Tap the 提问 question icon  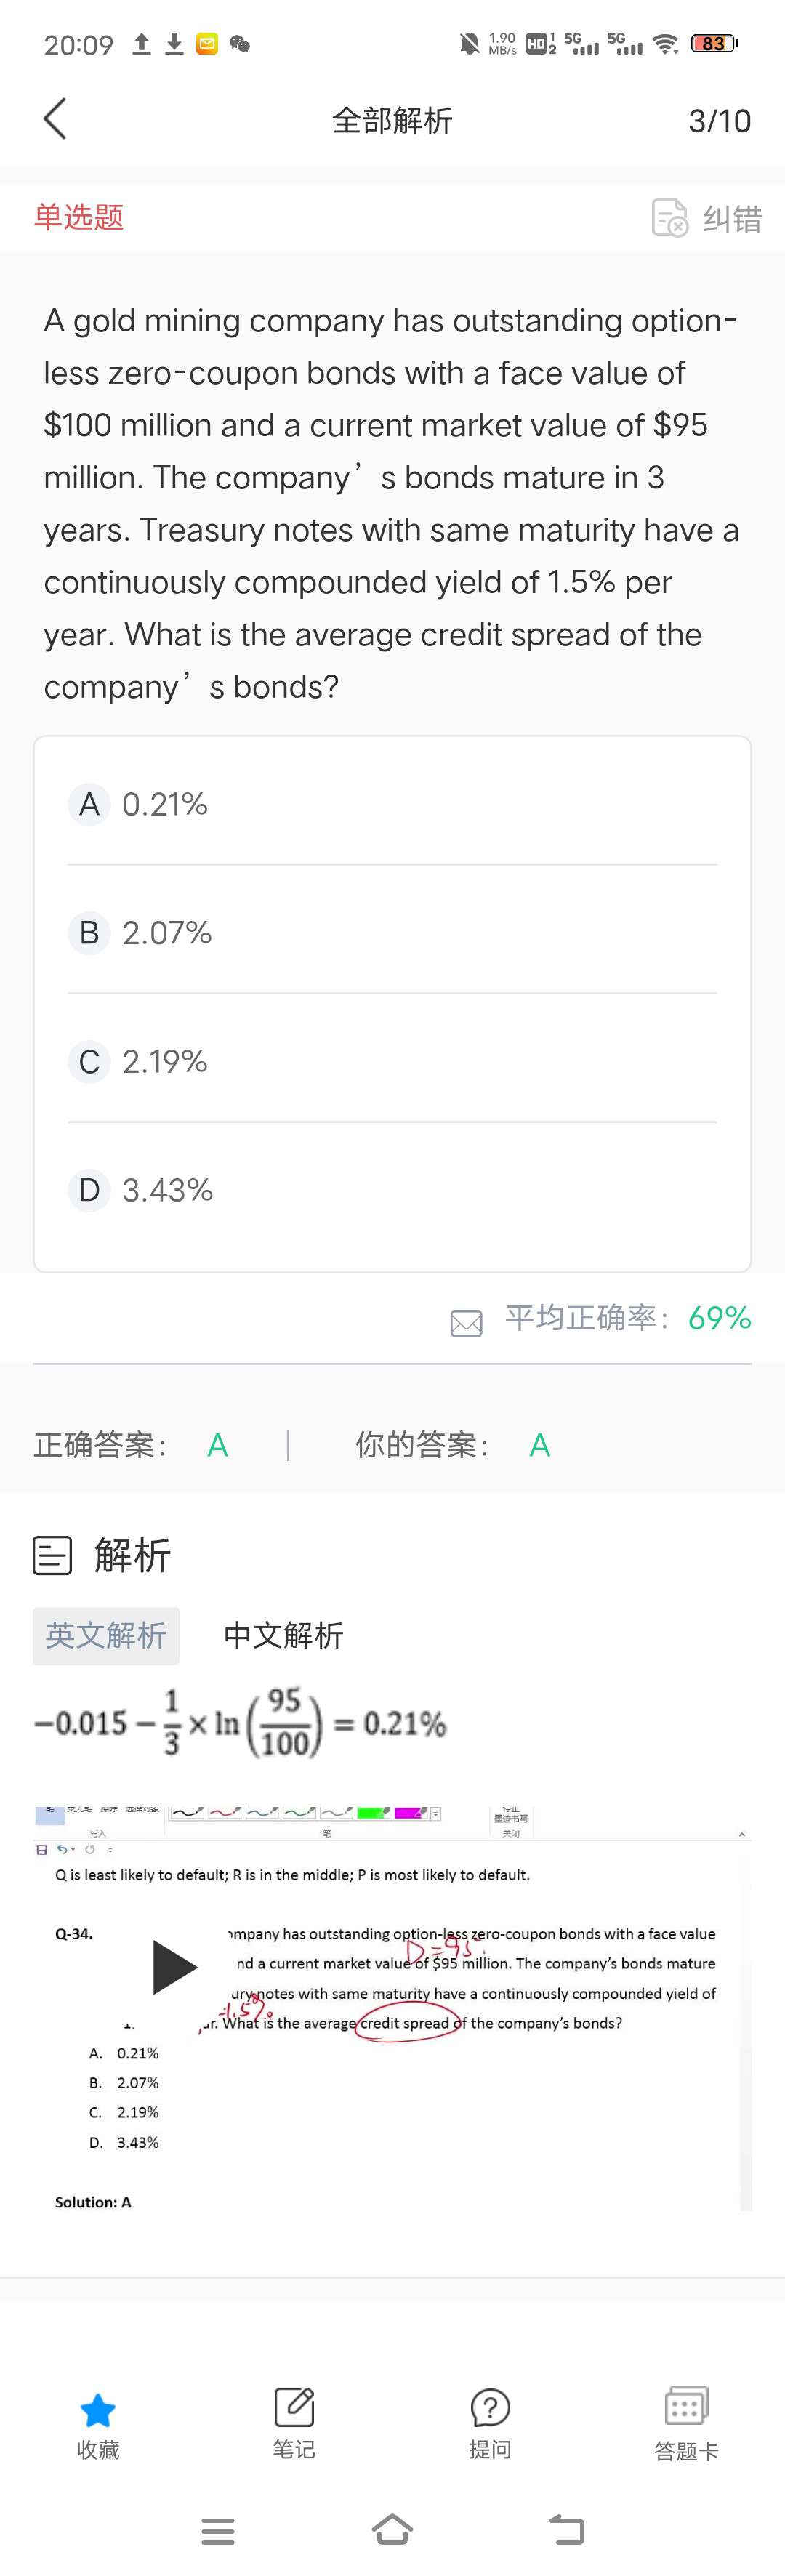(x=490, y=2408)
